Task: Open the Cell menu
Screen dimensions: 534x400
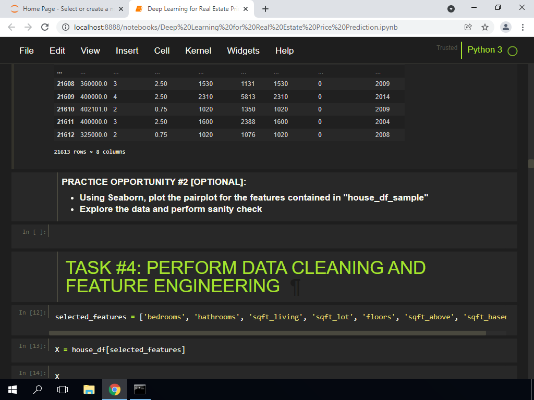Action: 162,51
